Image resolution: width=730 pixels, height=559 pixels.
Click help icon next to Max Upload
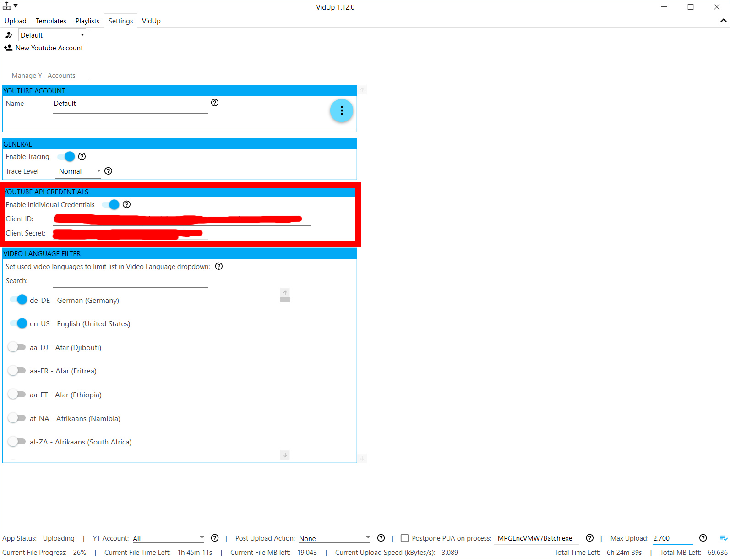[x=703, y=538]
